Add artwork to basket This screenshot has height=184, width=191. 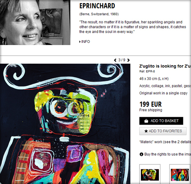(x=161, y=121)
